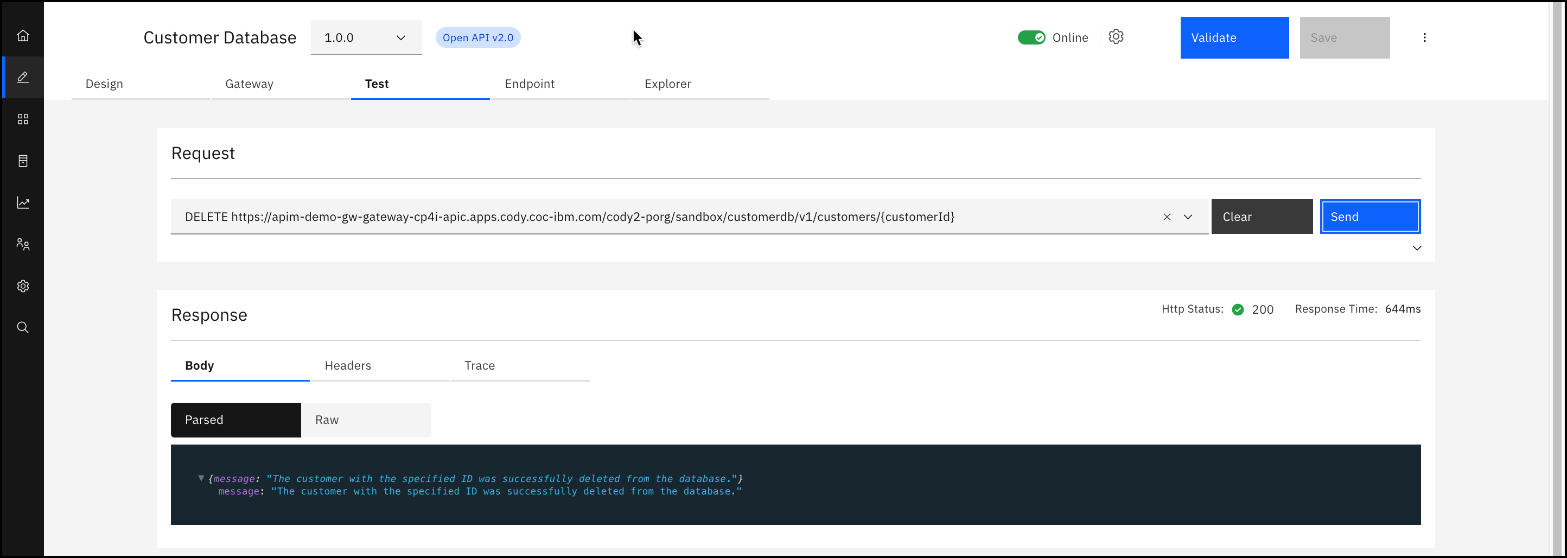Expand request details with the chevron
The height and width of the screenshot is (558, 1567).
point(1417,248)
